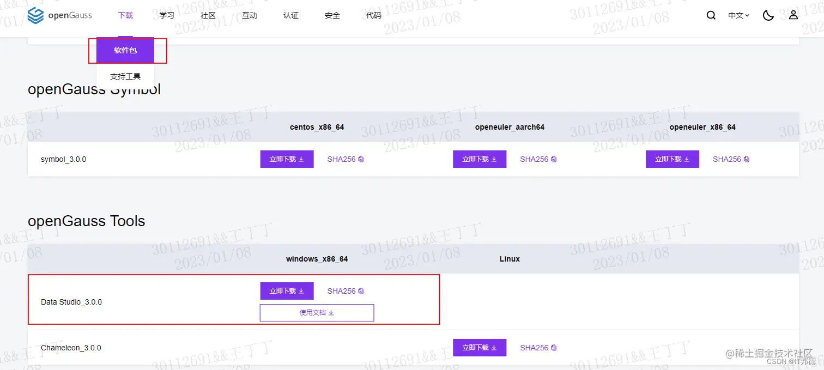Download Chameleon_3.0.0 for Linux

(x=480, y=348)
